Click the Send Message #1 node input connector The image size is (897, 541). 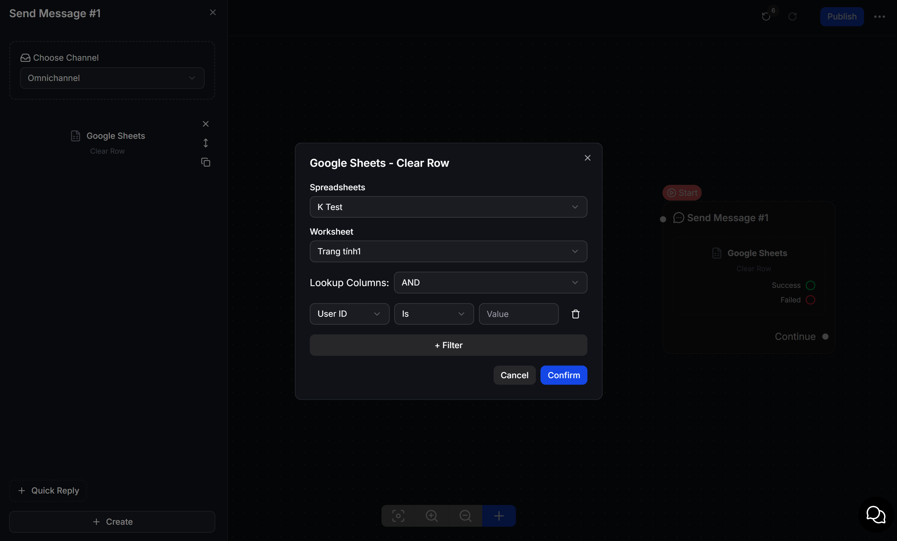(x=663, y=219)
